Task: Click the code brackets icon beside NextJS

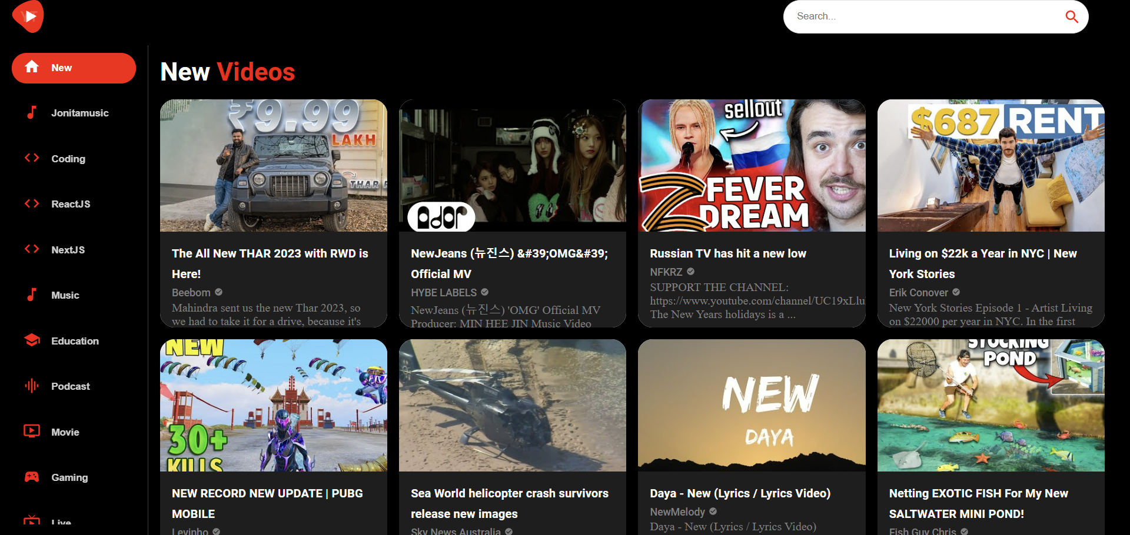Action: [x=32, y=249]
